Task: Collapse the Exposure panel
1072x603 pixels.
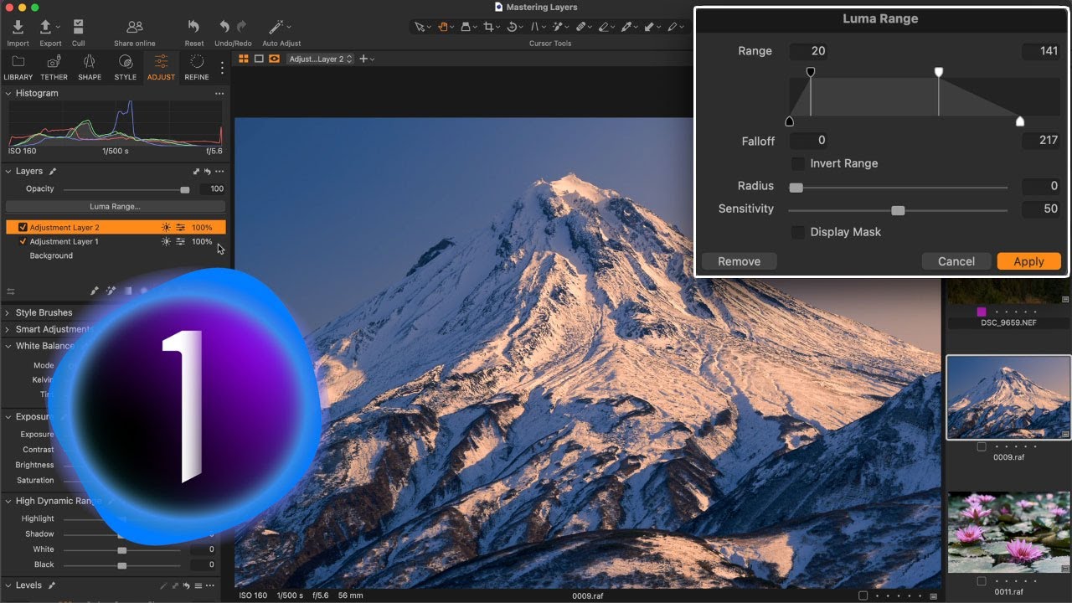Action: (8, 417)
